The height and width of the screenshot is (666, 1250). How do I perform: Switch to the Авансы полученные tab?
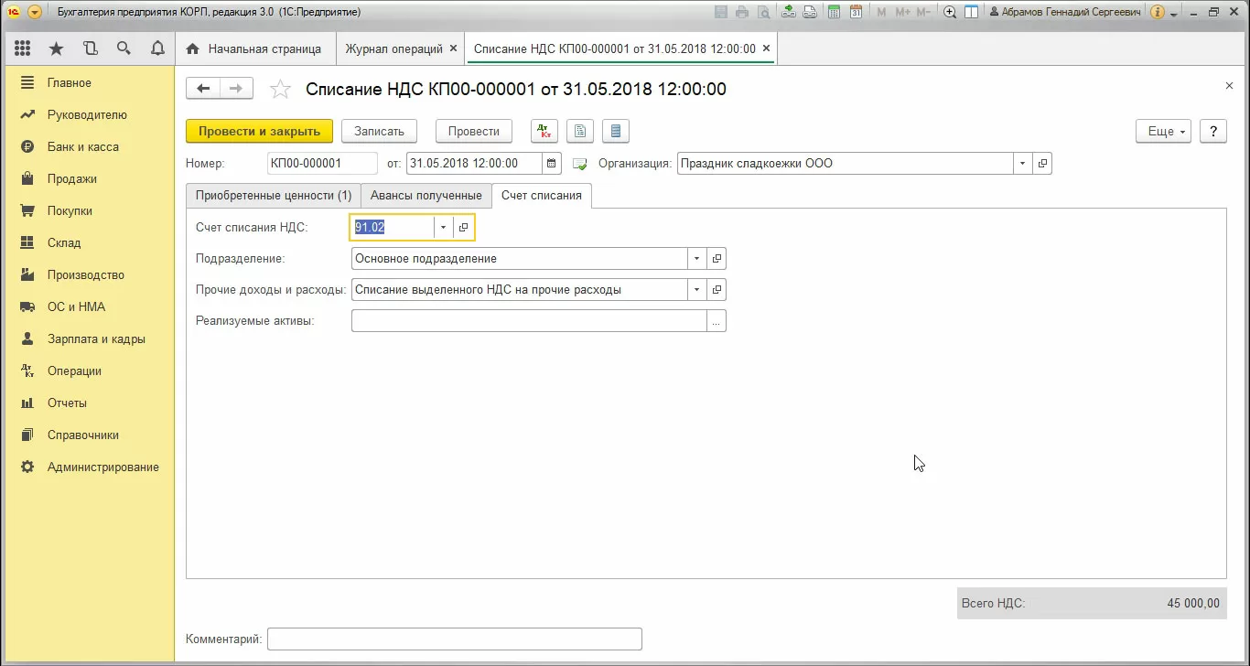(x=426, y=196)
